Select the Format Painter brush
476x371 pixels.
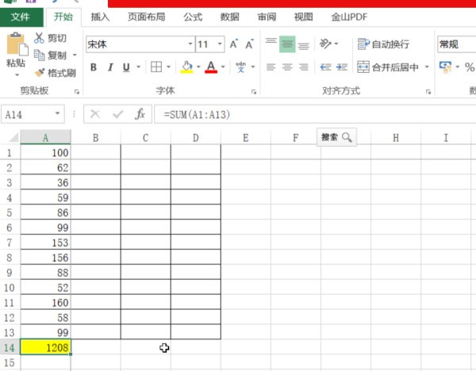(40, 72)
